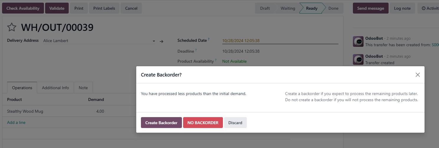Click the first OdooBot avatar in chatter
The image size is (439, 148).
coord(358,41)
